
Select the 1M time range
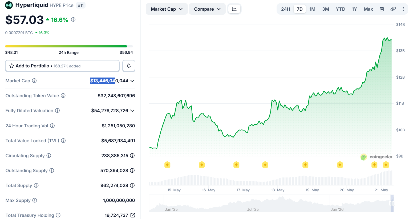pos(313,9)
